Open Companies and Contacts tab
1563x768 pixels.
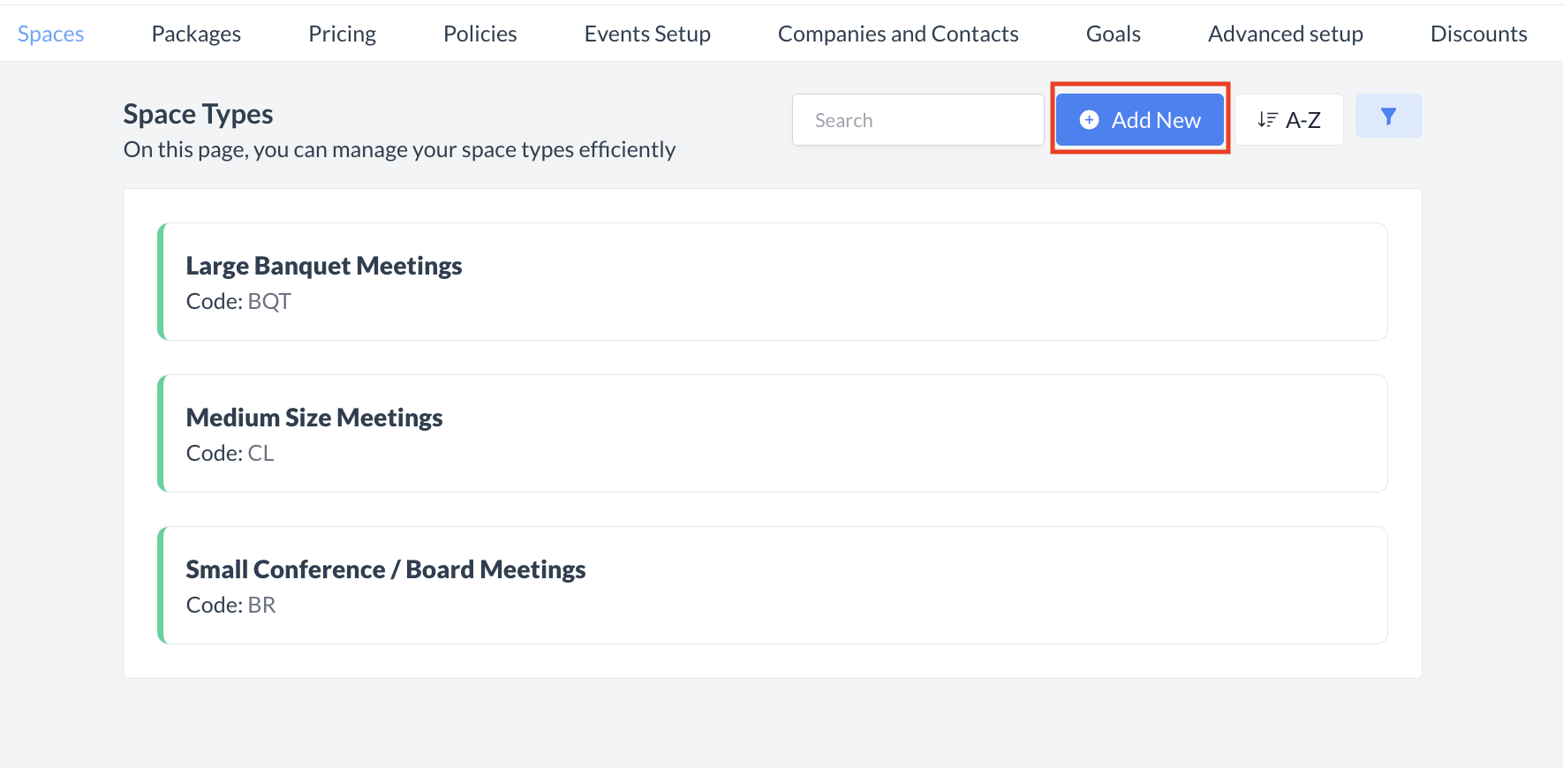[898, 34]
